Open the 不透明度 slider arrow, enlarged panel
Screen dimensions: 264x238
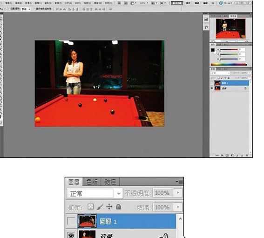click(178, 193)
